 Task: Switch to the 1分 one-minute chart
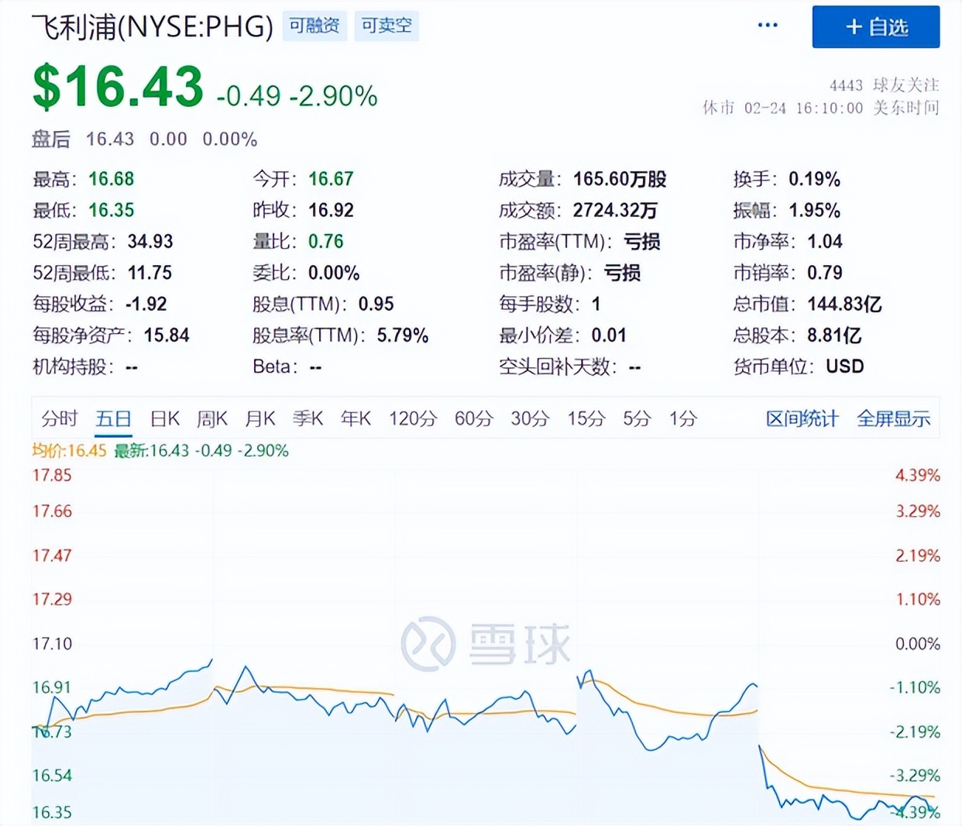coord(682,418)
